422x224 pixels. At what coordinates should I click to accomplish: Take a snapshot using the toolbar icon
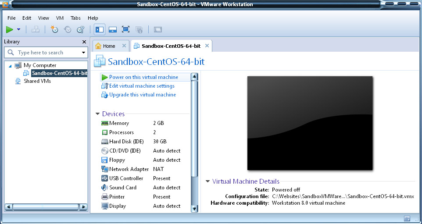pos(54,29)
